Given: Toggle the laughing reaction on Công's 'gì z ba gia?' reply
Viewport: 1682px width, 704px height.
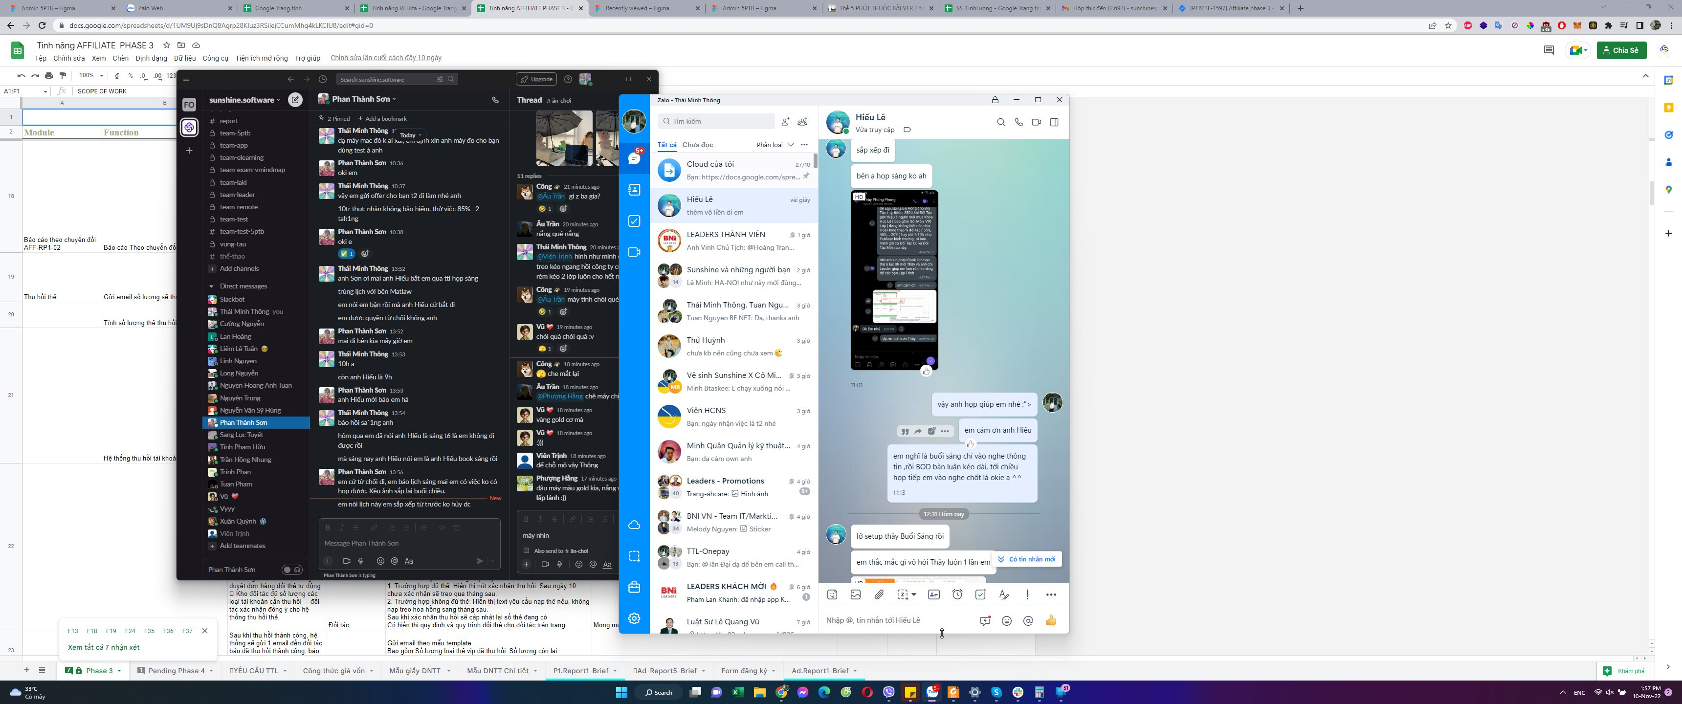Looking at the screenshot, I should click(x=545, y=209).
